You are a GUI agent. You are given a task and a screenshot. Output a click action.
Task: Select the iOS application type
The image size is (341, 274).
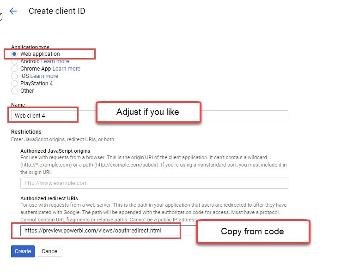[x=14, y=76]
